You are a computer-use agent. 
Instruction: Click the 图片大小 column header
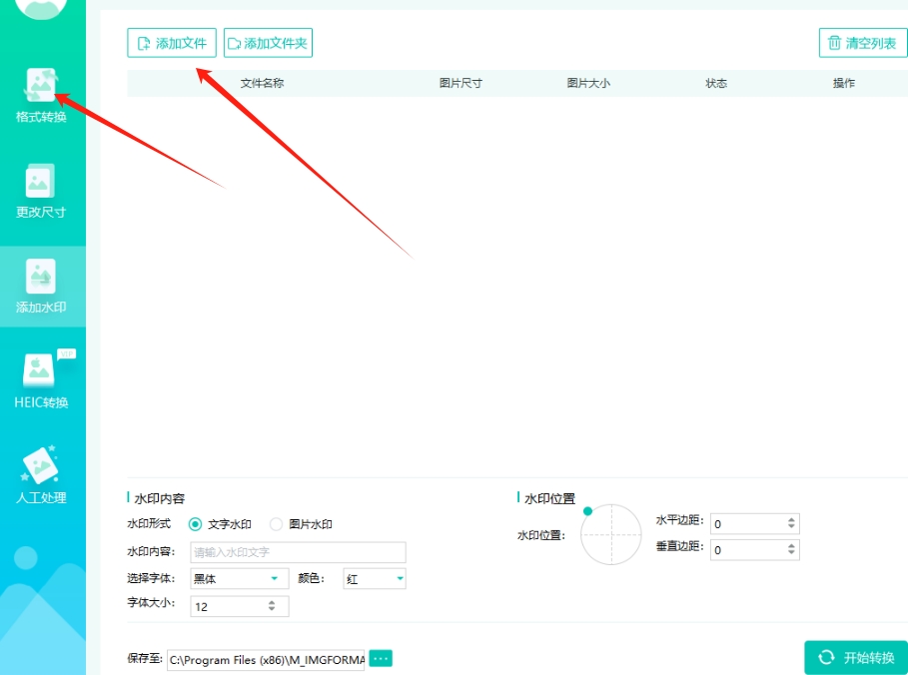point(587,83)
